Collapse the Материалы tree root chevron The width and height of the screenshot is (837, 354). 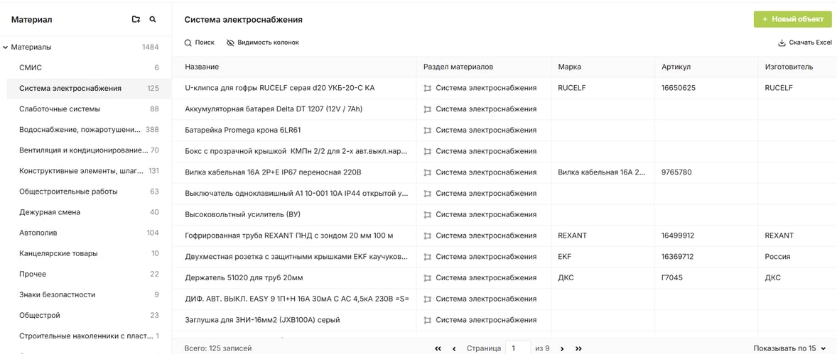[x=6, y=48]
